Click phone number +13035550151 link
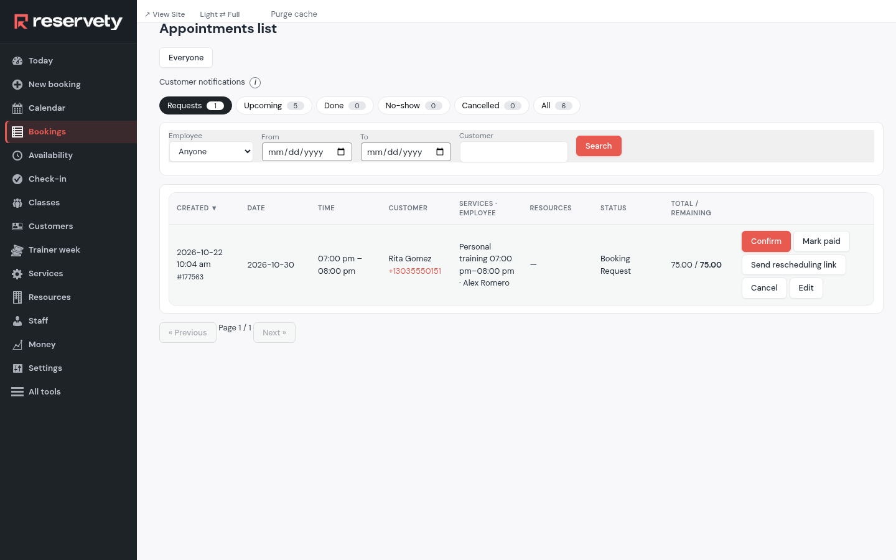This screenshot has width=896, height=560. (415, 271)
